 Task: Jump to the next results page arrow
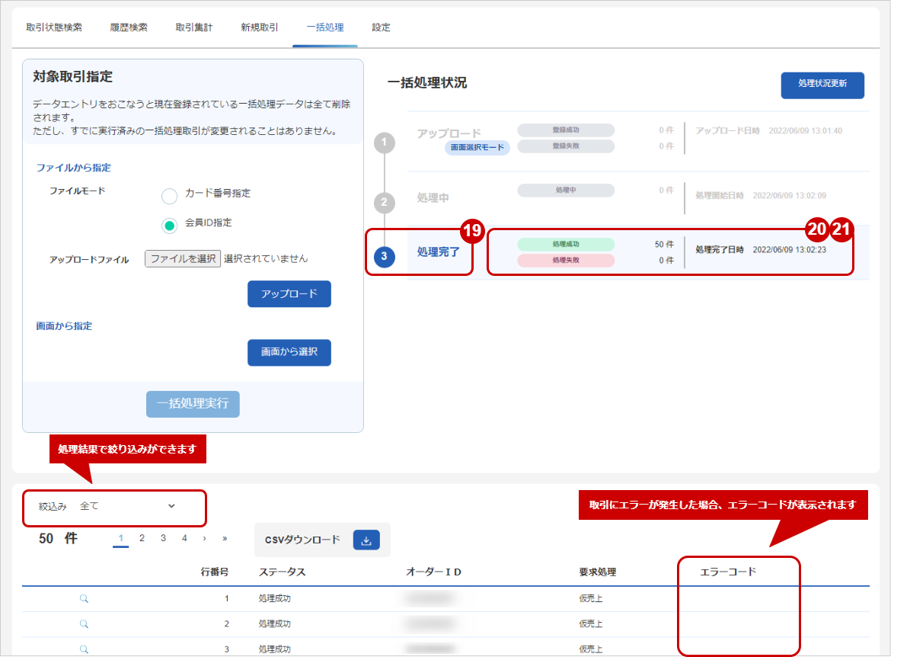coord(204,539)
